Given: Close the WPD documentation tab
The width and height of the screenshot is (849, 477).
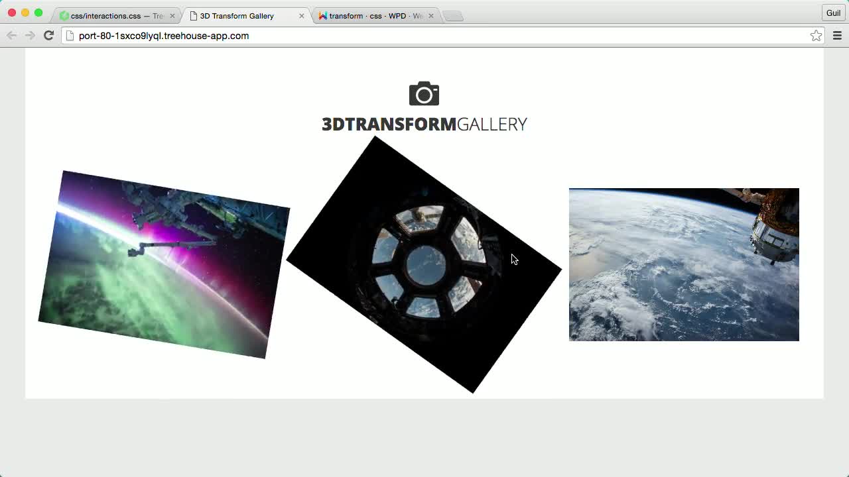Looking at the screenshot, I should (x=431, y=15).
